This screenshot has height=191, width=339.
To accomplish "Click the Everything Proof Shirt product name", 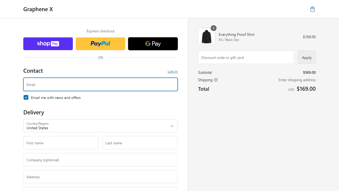I will click(x=237, y=34).
